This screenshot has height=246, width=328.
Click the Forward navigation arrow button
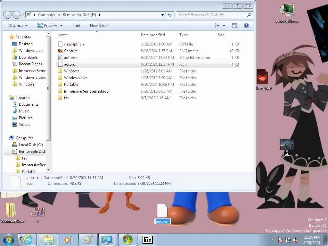point(16,15)
